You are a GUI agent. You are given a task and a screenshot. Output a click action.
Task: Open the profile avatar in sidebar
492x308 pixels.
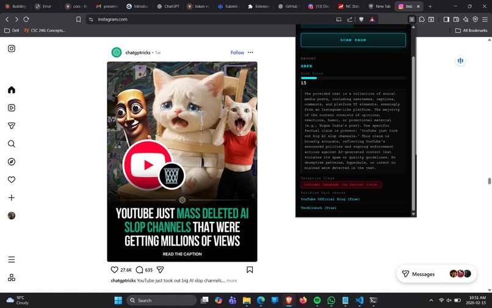click(12, 216)
